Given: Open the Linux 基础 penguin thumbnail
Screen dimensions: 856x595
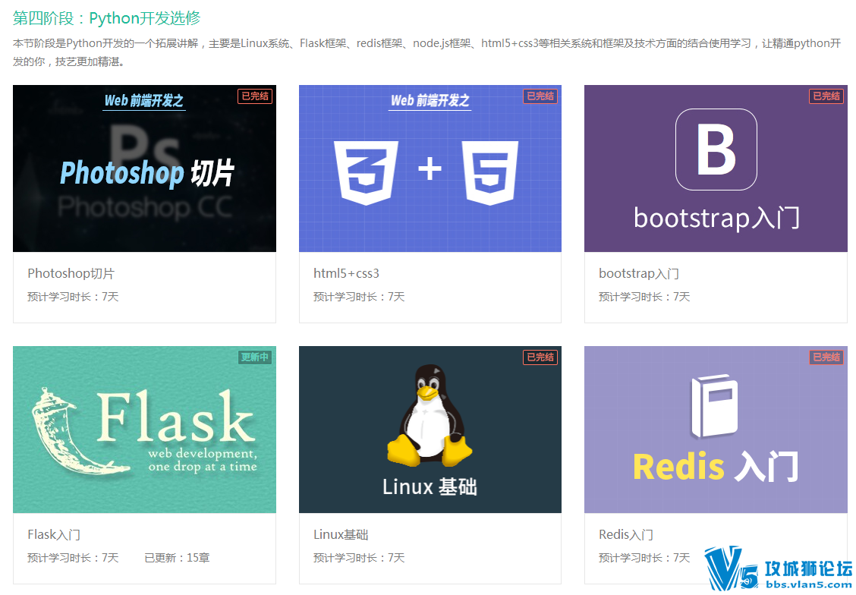Looking at the screenshot, I should (430, 430).
